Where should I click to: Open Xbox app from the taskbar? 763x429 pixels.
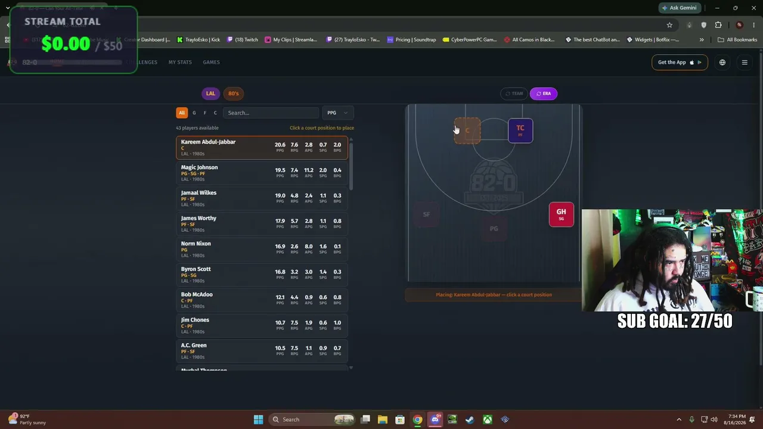pos(488,419)
